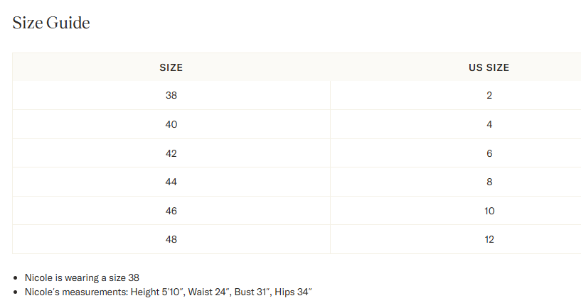Select the size 48 table cell
Viewport: 581px width, 308px height.
coord(171,239)
